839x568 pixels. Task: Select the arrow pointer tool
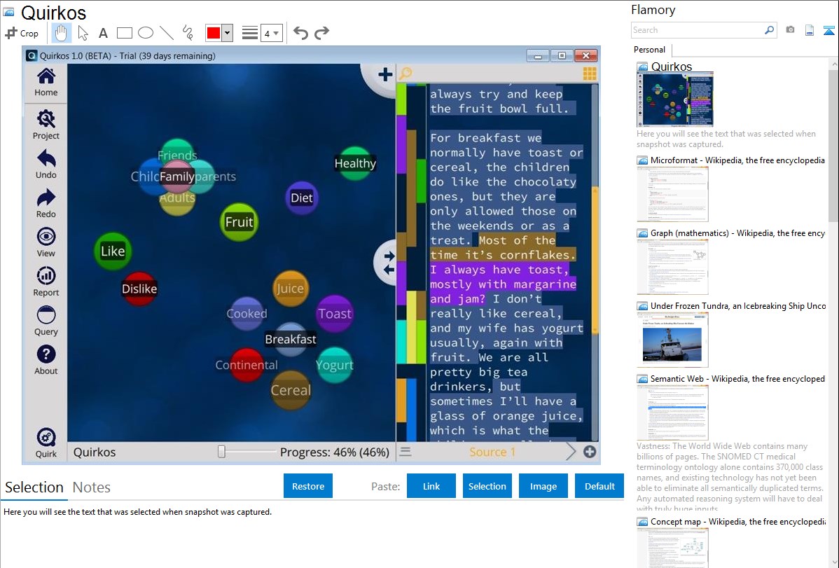(x=83, y=33)
